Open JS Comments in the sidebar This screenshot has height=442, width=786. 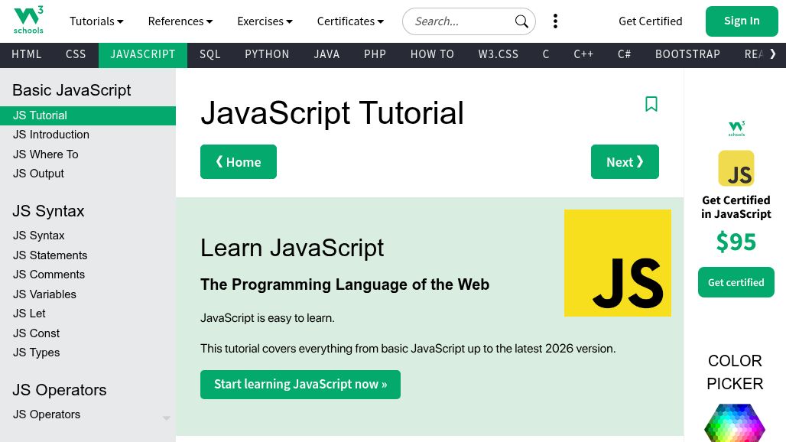(x=88, y=275)
